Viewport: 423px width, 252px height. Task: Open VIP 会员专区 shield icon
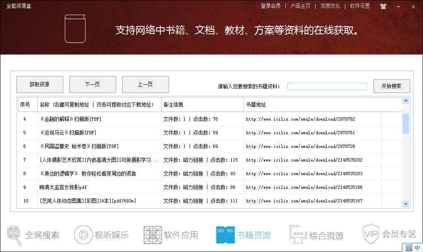(371, 234)
